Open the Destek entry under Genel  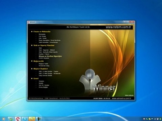pyautogui.click(x=41, y=83)
